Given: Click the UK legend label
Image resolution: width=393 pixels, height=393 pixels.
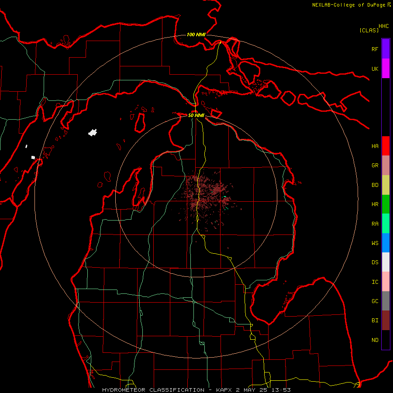Looking at the screenshot, I should click(x=375, y=69).
